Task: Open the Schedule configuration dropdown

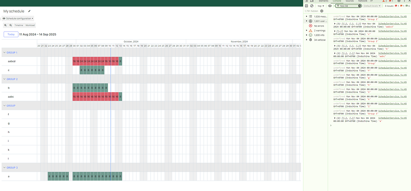Action: click(18, 18)
